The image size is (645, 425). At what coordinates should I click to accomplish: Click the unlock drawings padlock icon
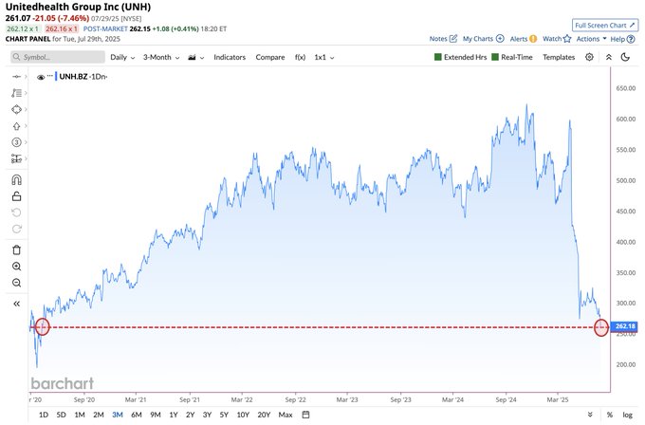16,196
